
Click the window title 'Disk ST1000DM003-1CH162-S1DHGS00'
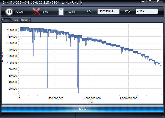[x=30, y=2]
